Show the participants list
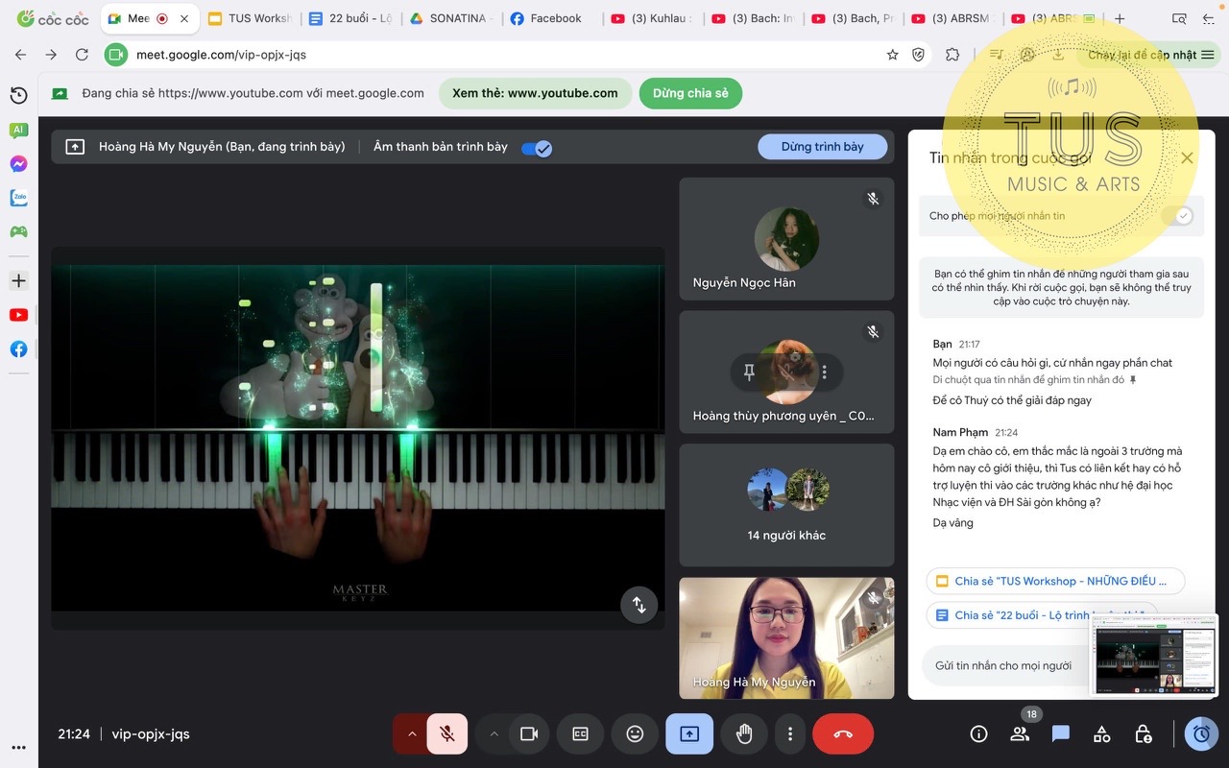The height and width of the screenshot is (768, 1229). tap(1020, 733)
